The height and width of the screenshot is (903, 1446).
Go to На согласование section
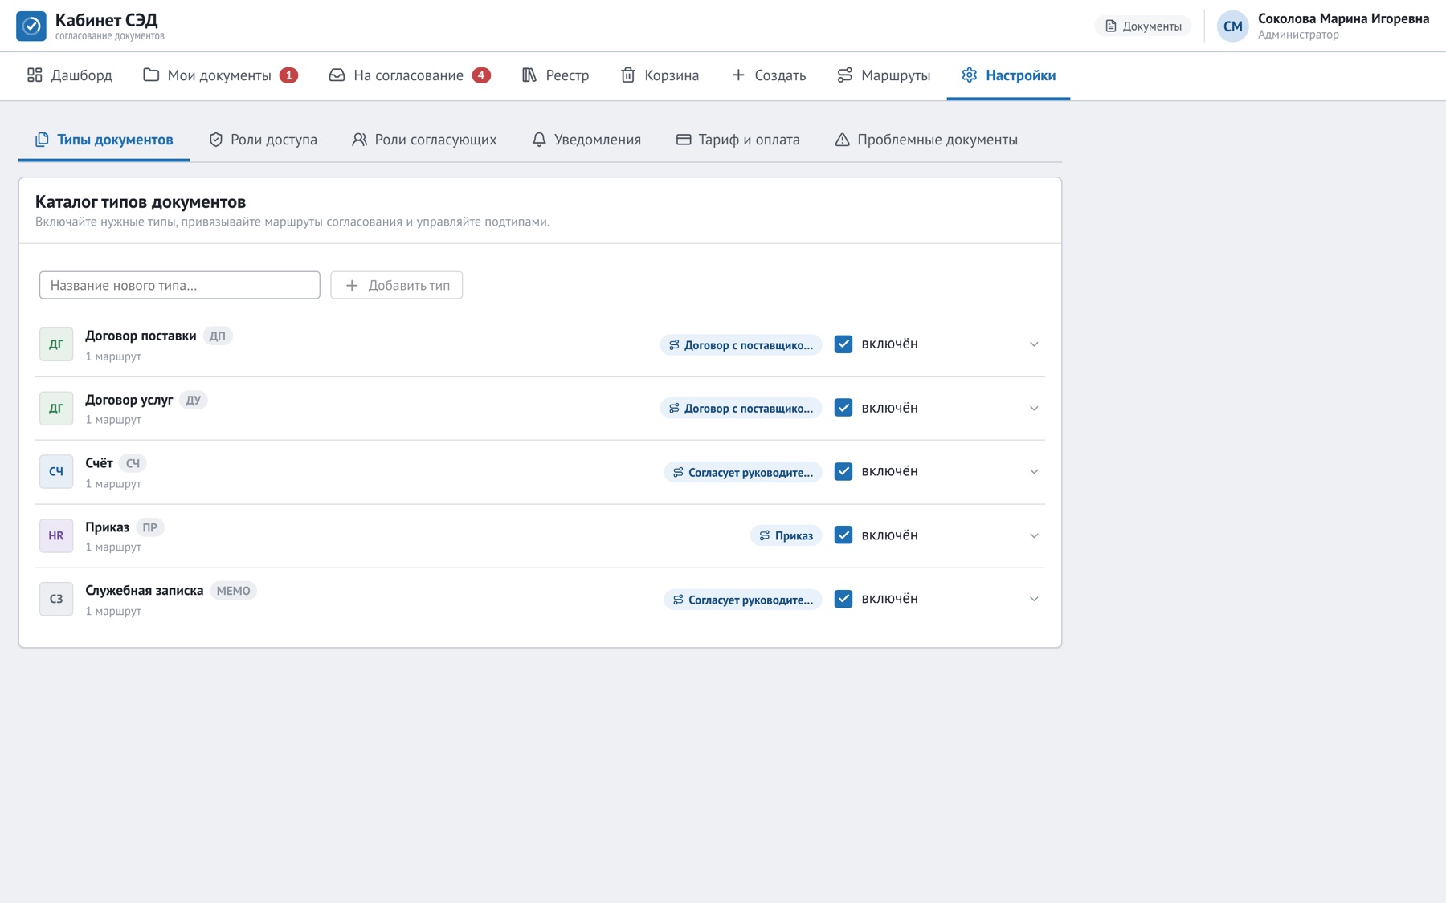410,75
